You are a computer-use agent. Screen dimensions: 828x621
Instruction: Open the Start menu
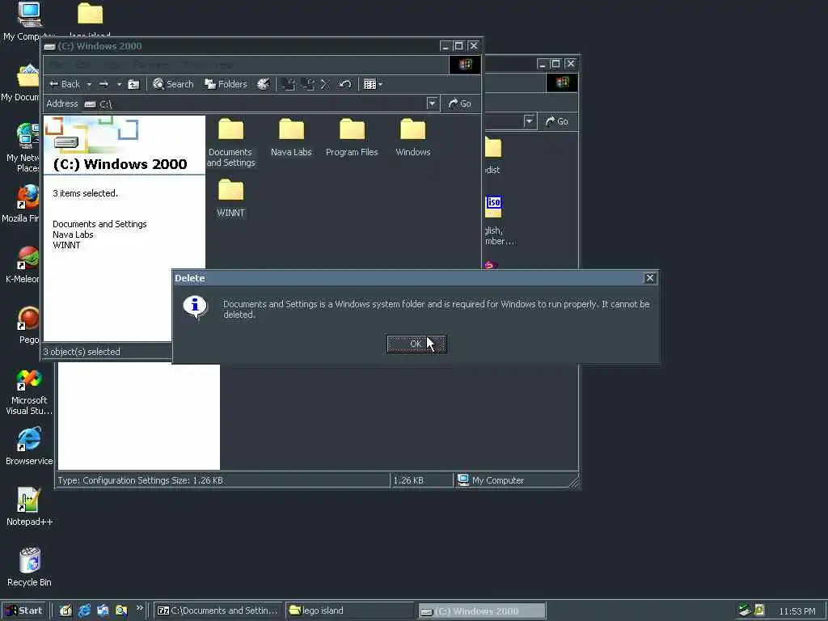point(23,610)
